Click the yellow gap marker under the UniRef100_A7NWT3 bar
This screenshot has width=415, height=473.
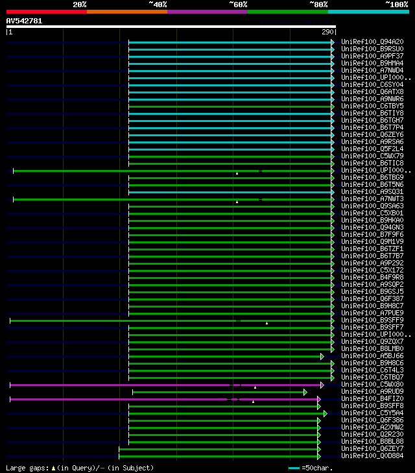(x=237, y=202)
